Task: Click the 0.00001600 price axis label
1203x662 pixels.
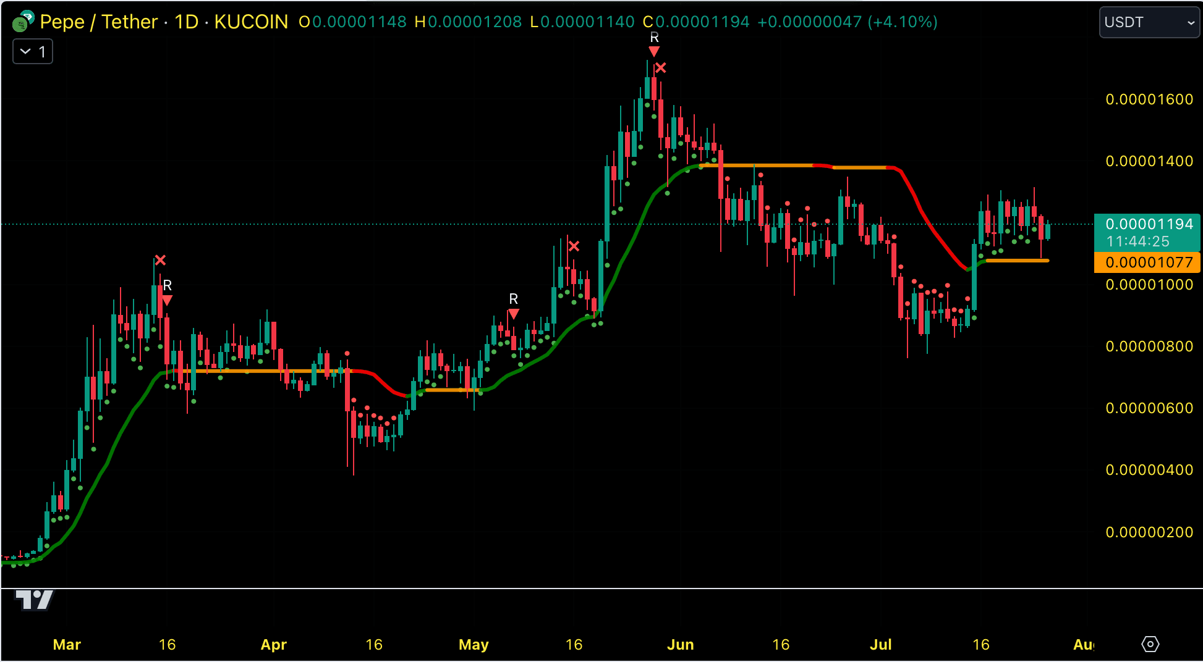Action: point(1149,99)
